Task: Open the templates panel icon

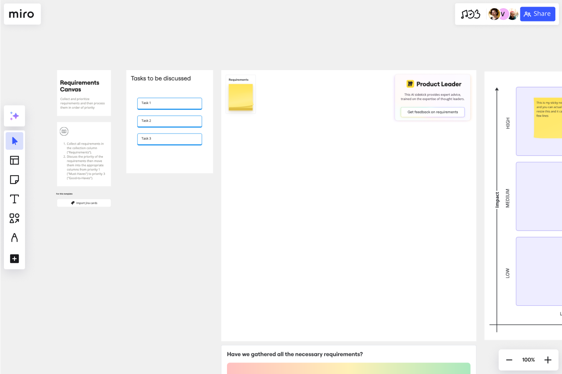Action: [14, 160]
